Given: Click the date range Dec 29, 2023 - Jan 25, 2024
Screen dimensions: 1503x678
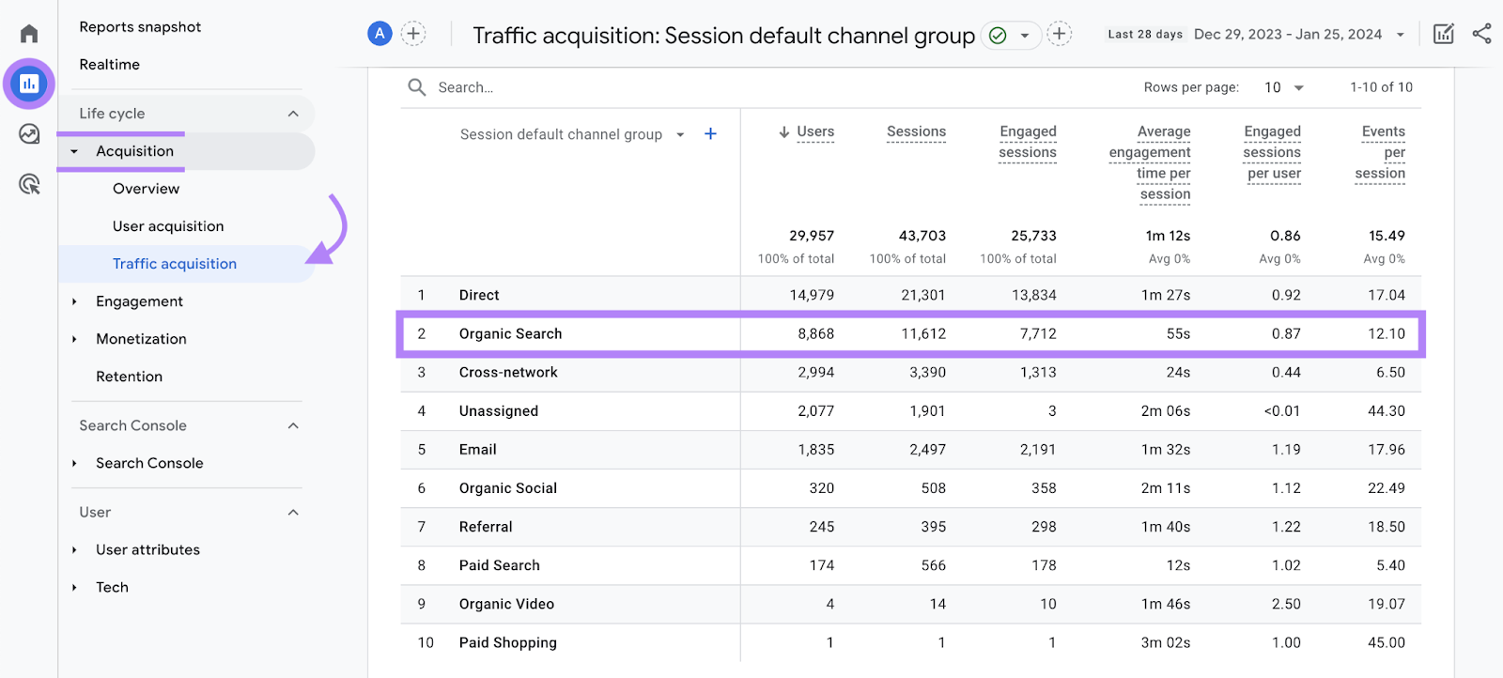Looking at the screenshot, I should coord(1288,35).
